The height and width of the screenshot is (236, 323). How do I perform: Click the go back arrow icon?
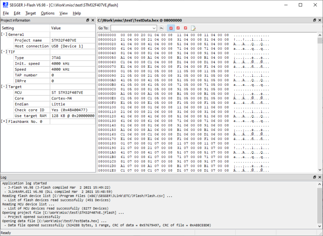click(x=161, y=28)
